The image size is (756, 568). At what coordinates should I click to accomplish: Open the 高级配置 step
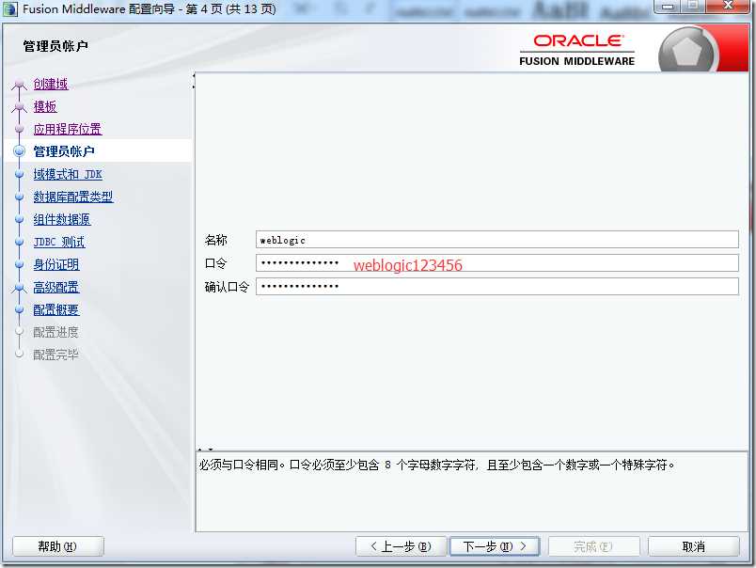click(55, 288)
